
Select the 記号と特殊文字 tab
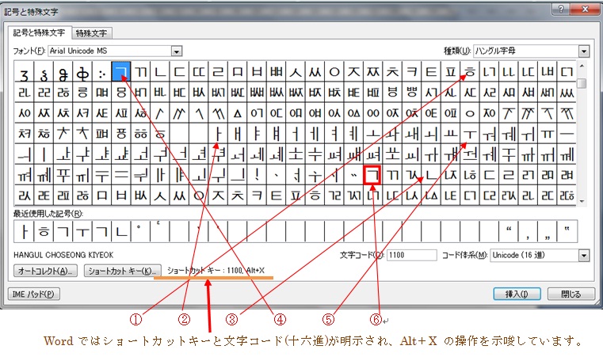[x=39, y=32]
